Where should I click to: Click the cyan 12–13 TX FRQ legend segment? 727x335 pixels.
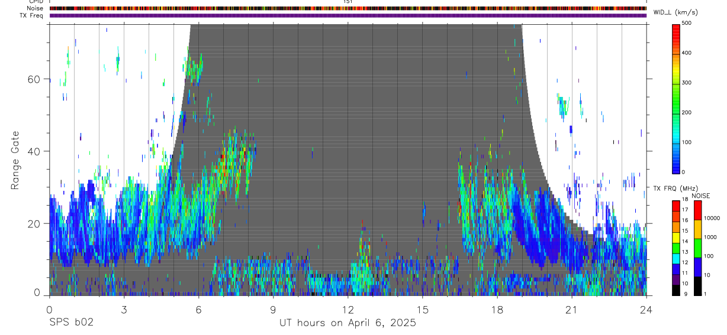[676, 258]
